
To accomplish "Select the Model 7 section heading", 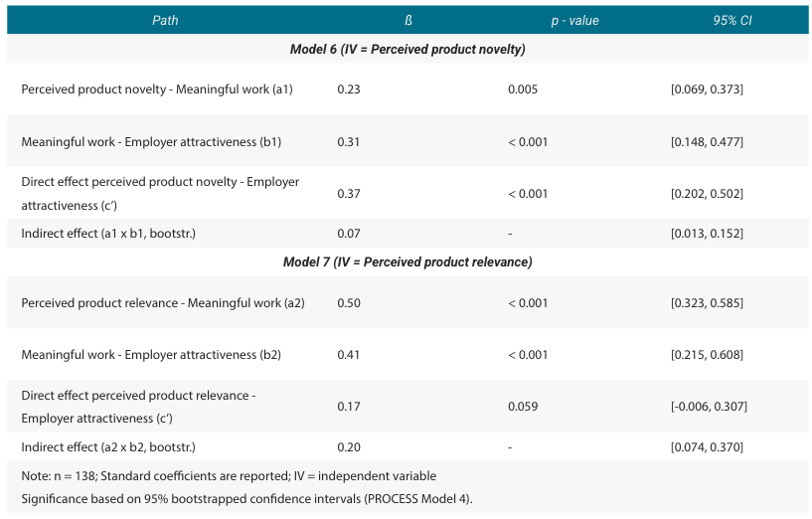I will click(407, 262).
